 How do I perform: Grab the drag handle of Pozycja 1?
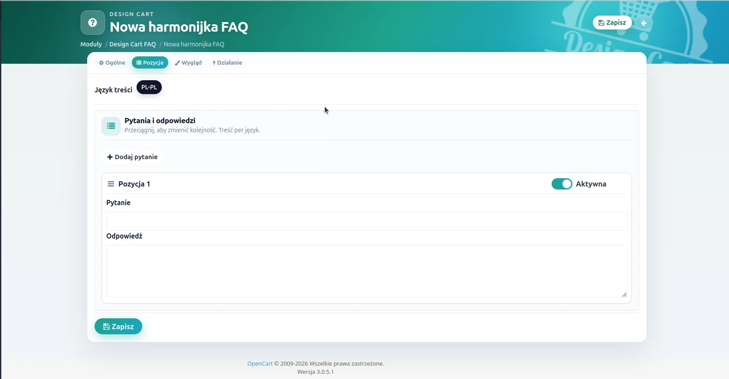[x=111, y=184]
